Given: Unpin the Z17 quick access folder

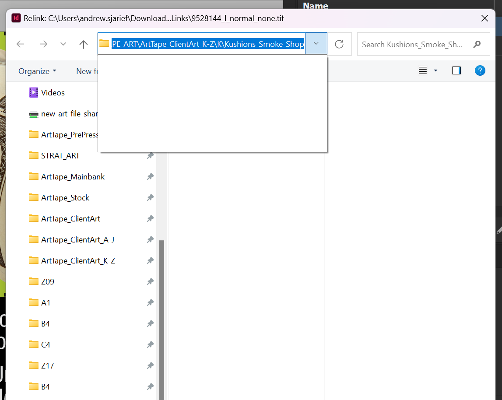Looking at the screenshot, I should [x=150, y=365].
